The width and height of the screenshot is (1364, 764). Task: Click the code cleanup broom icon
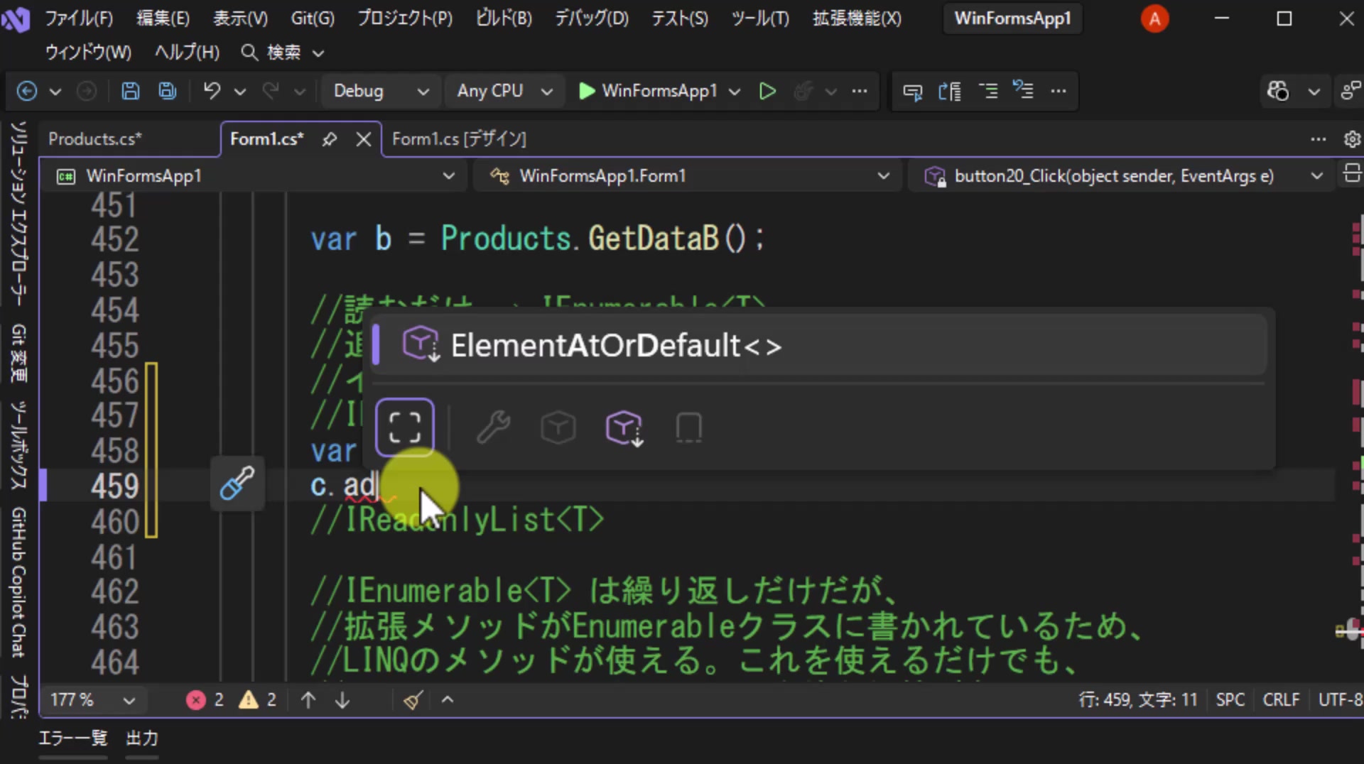tap(413, 700)
